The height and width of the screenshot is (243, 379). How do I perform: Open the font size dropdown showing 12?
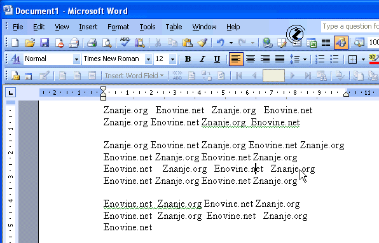coord(172,59)
